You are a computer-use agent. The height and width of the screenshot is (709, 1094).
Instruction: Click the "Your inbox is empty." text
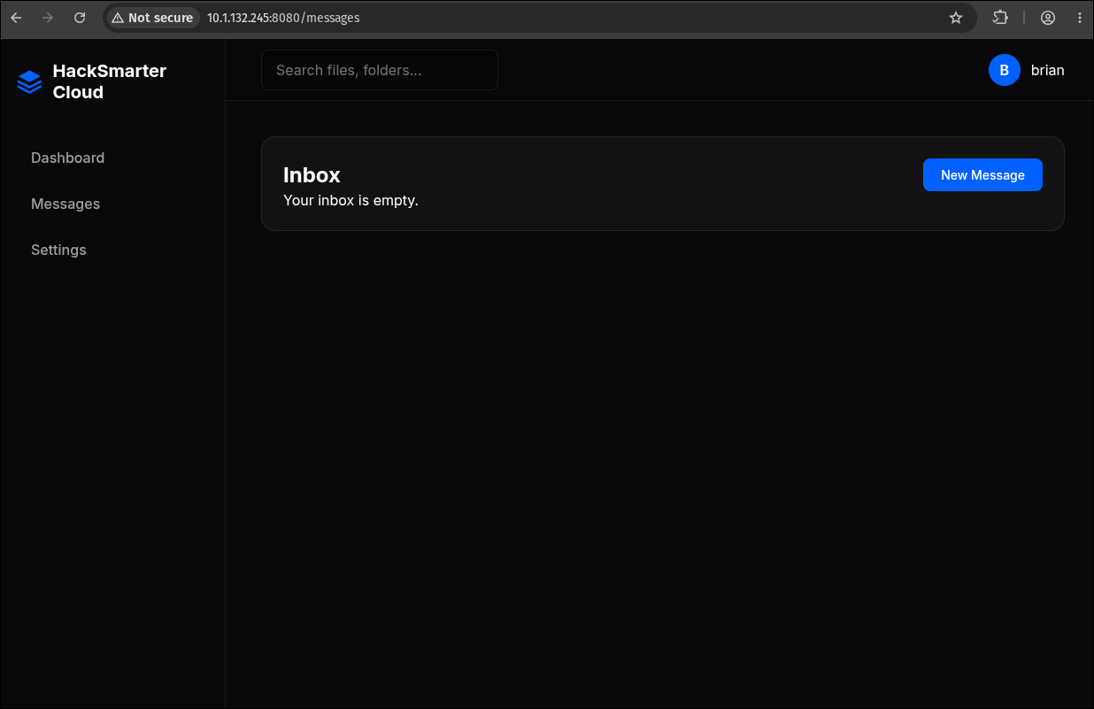pos(351,201)
